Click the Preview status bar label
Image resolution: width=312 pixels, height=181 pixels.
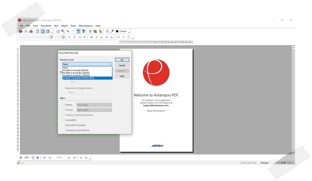265,163
